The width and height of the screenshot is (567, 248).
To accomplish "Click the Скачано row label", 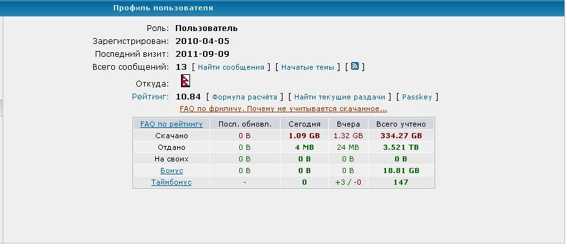I will (171, 136).
